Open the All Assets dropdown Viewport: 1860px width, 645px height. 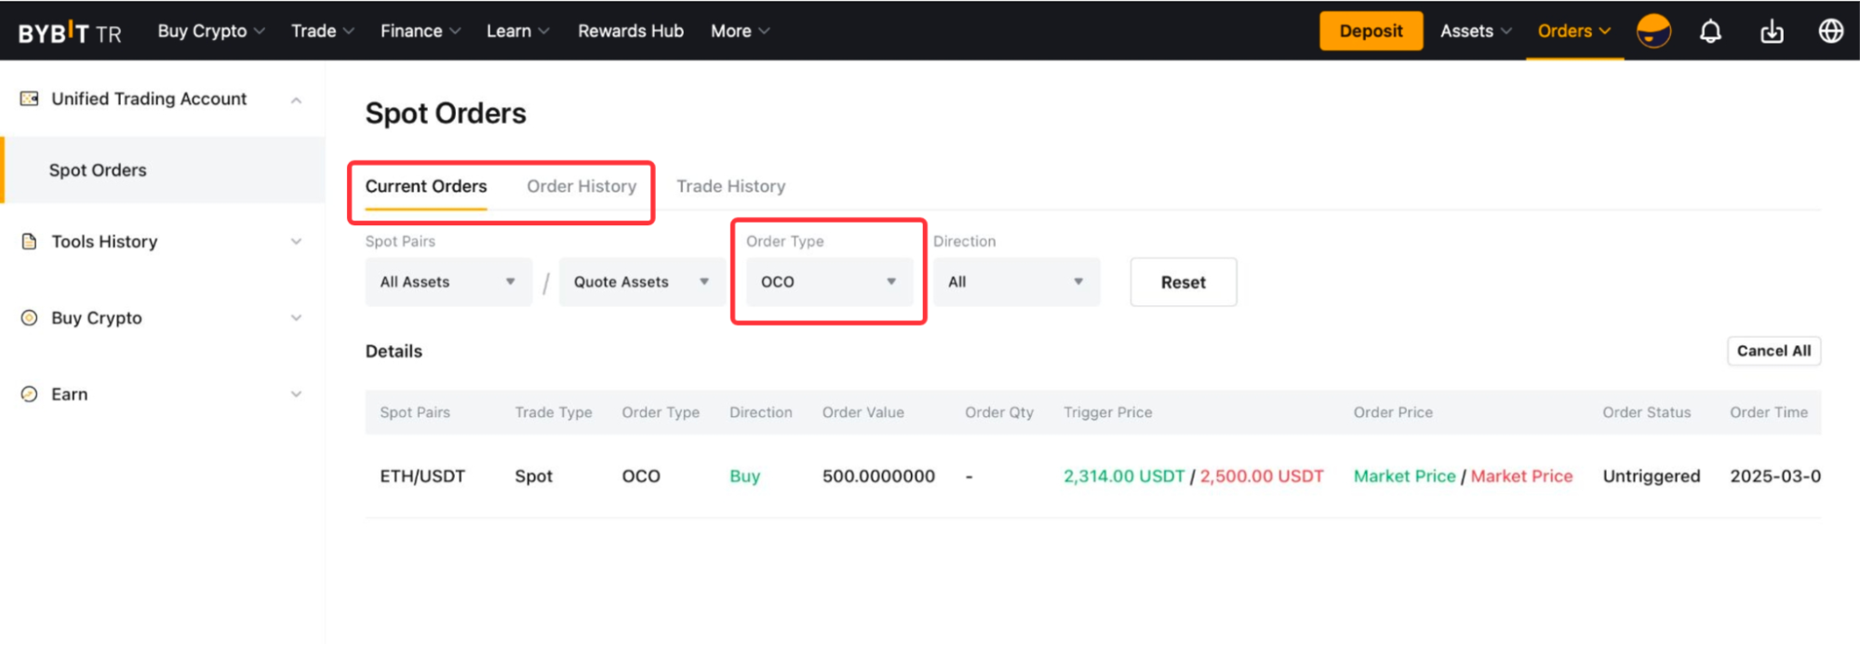click(448, 282)
